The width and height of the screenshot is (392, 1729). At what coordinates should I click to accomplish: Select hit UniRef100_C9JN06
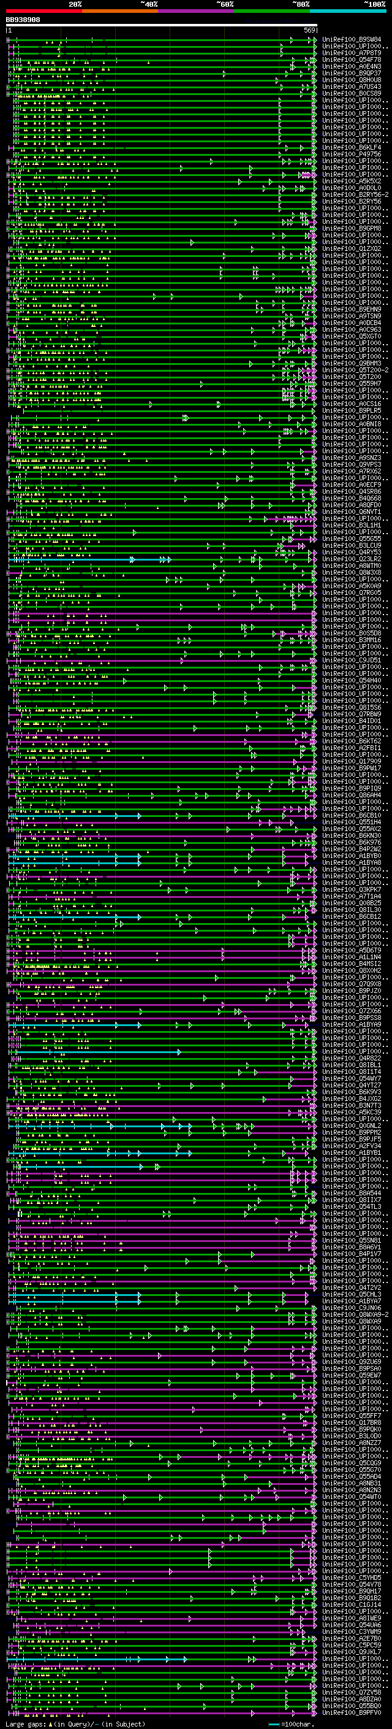coord(351,1308)
